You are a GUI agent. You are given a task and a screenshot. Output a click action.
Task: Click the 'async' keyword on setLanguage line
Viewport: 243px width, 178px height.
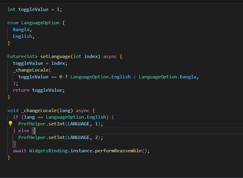110,56
